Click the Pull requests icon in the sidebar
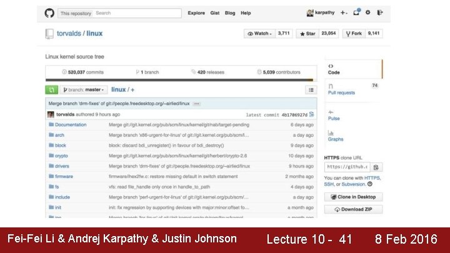The image size is (450, 253). 331,86
